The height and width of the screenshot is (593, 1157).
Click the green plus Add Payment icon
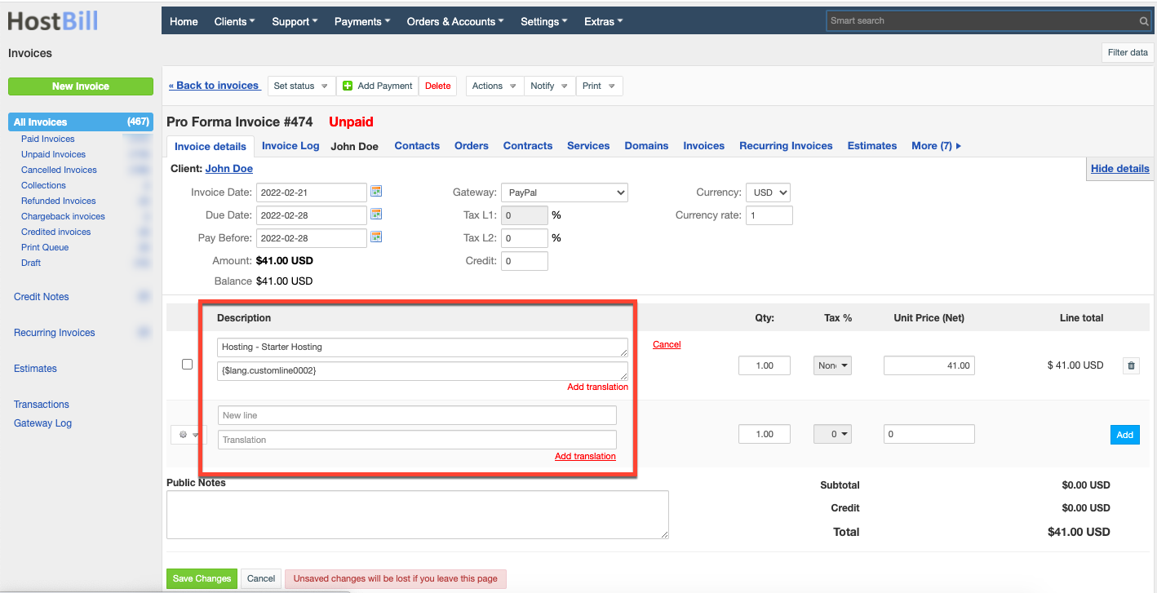[348, 86]
